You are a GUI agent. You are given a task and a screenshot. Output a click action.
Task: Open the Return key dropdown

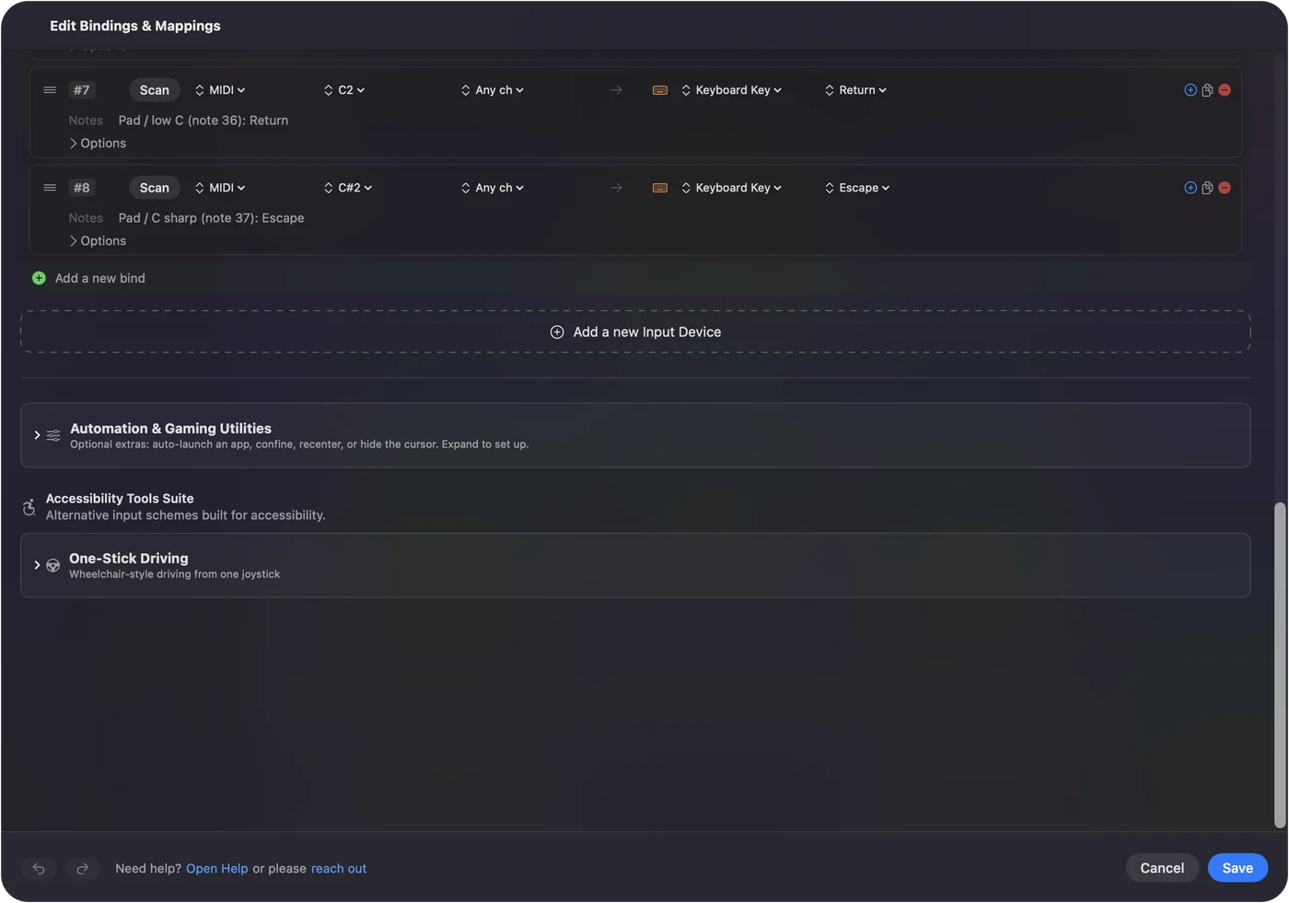point(856,90)
